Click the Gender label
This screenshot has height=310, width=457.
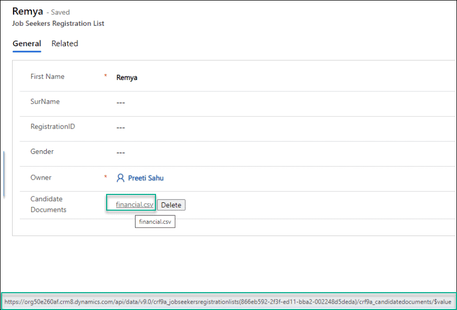point(42,152)
